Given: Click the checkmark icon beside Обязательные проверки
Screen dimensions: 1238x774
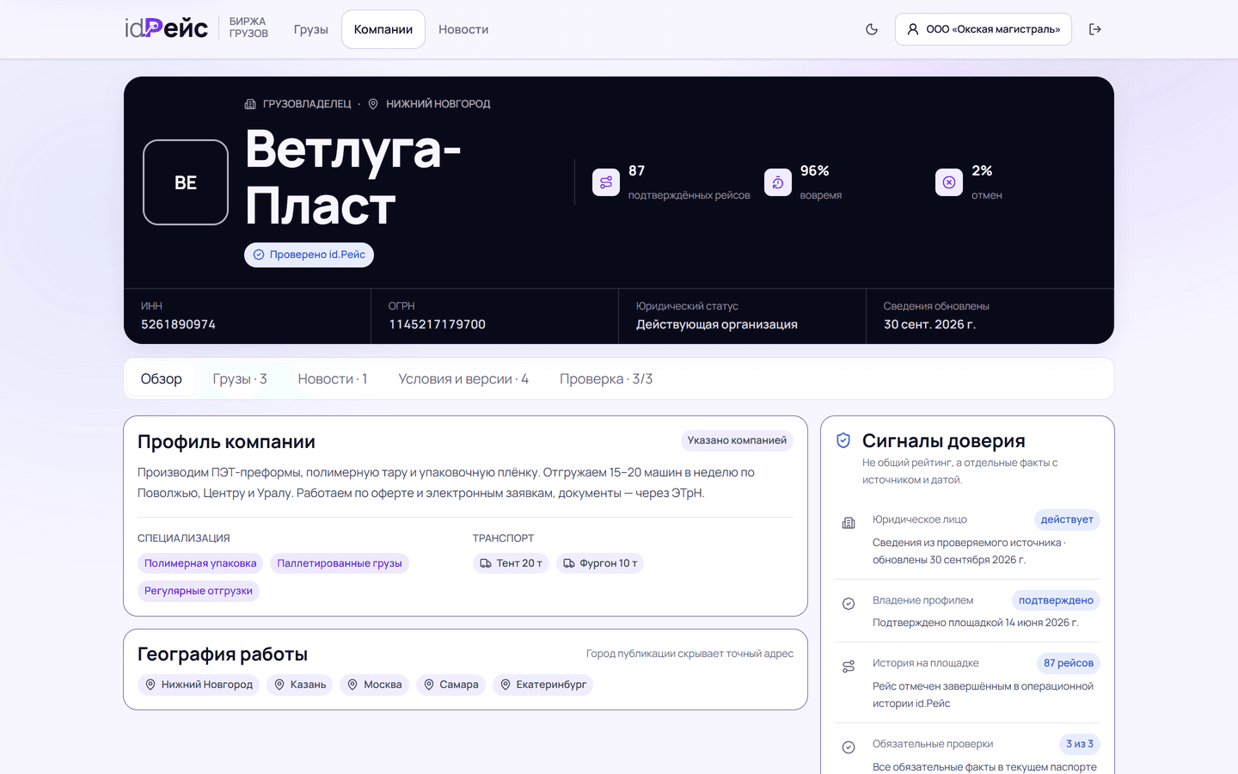Looking at the screenshot, I should tap(849, 747).
